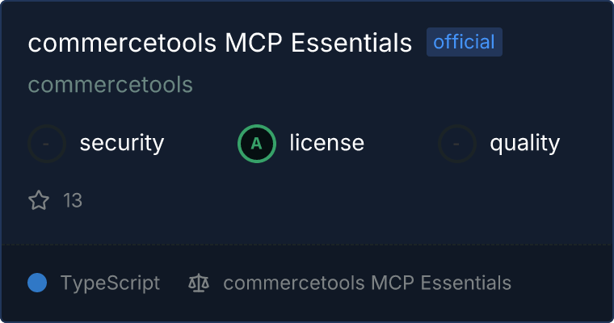Viewport: 614px width, 323px height.
Task: Open the commercetools MCP Essentials title link
Action: [220, 43]
